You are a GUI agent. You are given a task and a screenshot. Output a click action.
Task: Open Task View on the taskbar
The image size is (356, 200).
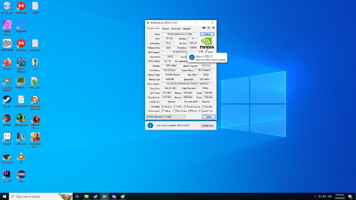77,196
